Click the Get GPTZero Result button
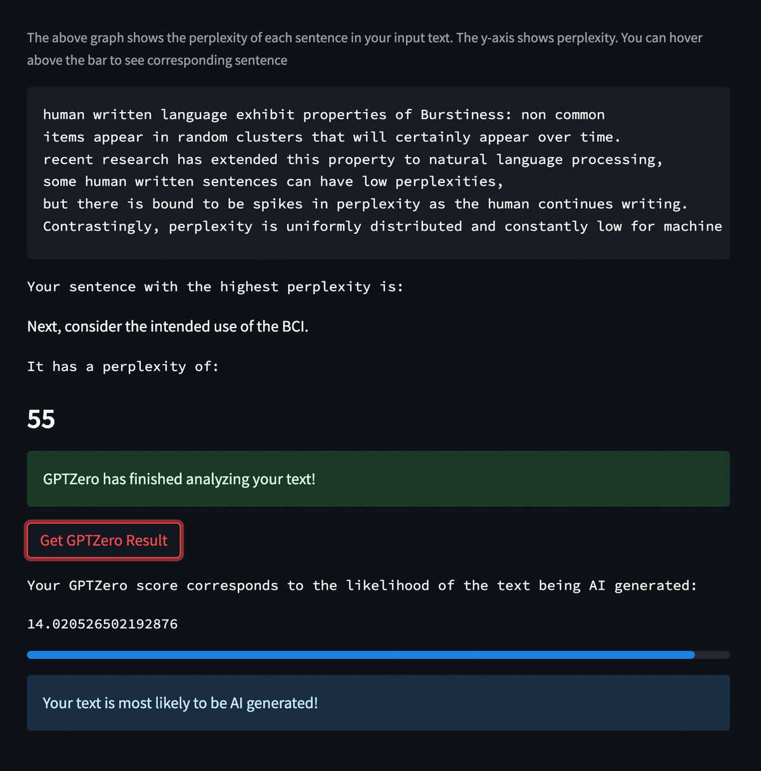The width and height of the screenshot is (761, 771). pyautogui.click(x=104, y=540)
